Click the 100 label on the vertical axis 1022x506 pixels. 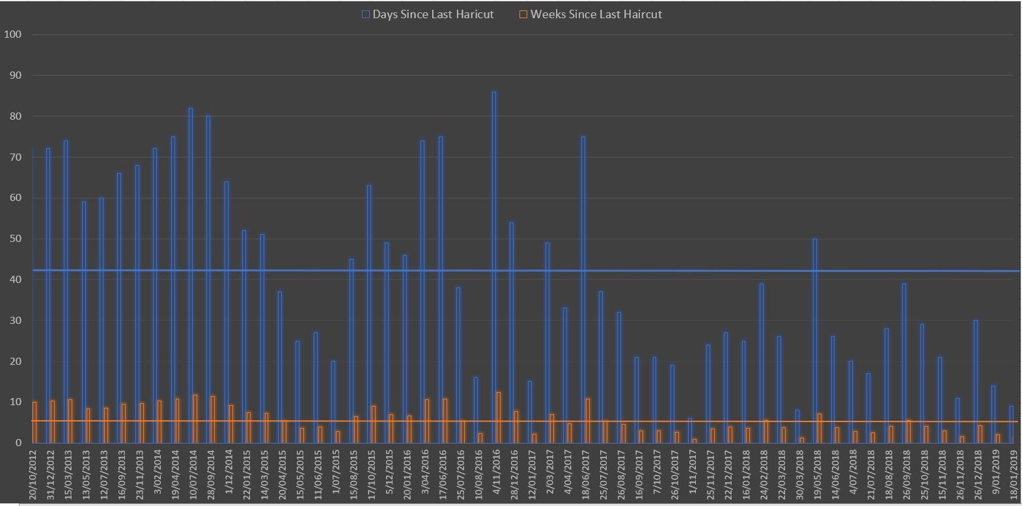13,34
